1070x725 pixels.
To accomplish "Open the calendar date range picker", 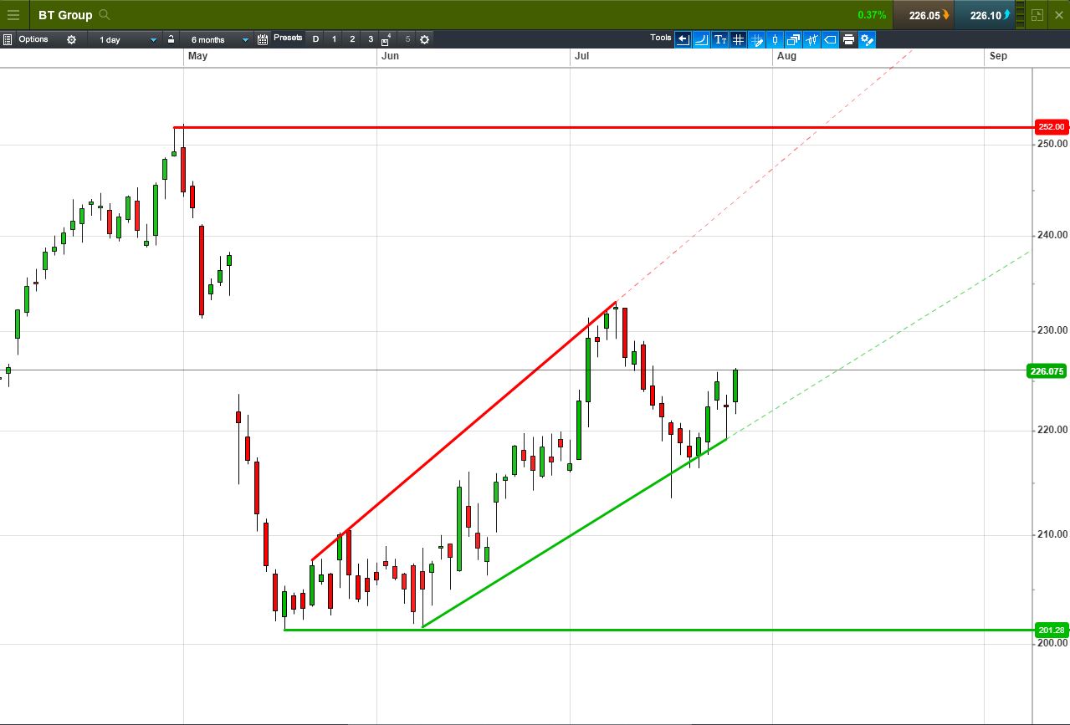I will 263,39.
